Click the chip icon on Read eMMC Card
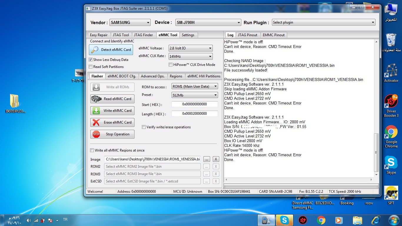This screenshot has height=226, width=402. pyautogui.click(x=96, y=99)
